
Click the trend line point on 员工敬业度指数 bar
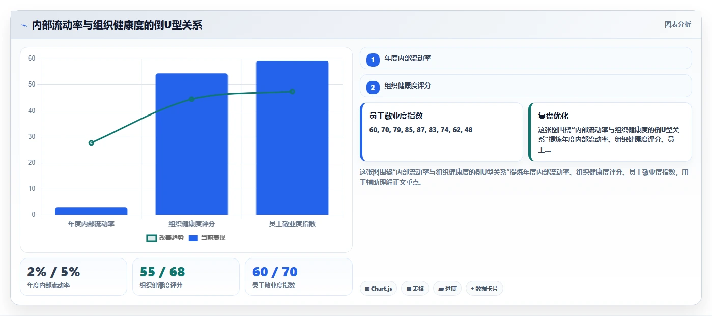292,92
